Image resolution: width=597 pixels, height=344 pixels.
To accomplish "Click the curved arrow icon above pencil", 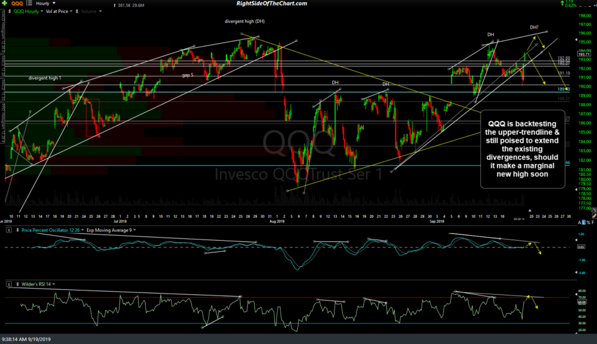I will coord(594,210).
